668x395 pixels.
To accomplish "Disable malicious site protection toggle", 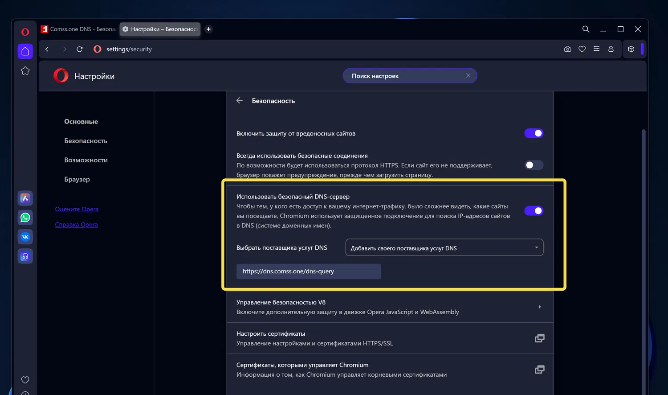I will 534,133.
